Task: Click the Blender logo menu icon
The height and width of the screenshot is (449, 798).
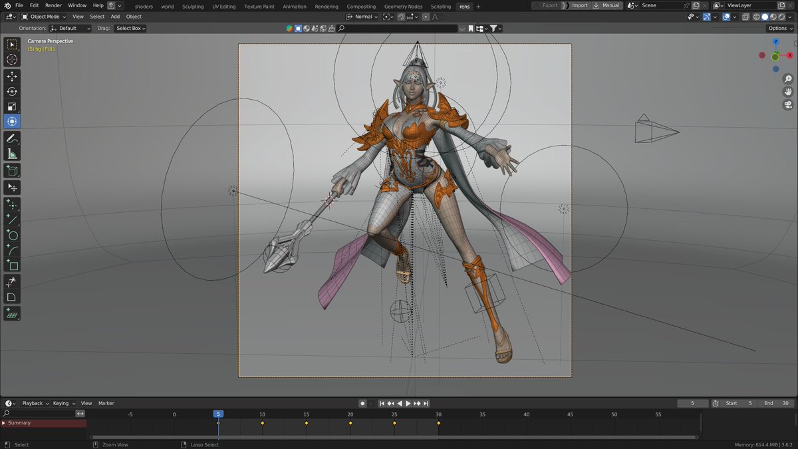Action: point(6,5)
